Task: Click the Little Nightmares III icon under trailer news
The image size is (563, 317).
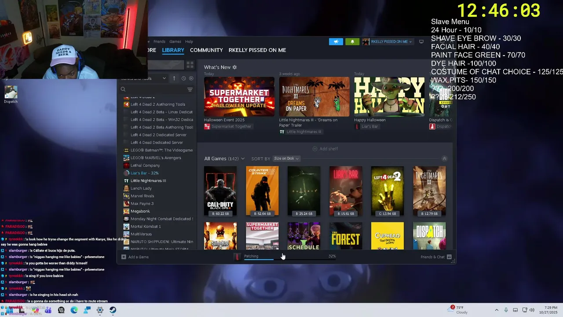Action: (x=282, y=132)
